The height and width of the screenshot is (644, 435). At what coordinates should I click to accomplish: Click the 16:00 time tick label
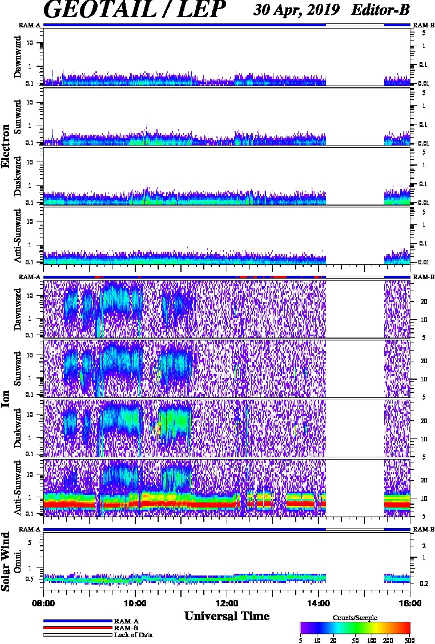[410, 603]
